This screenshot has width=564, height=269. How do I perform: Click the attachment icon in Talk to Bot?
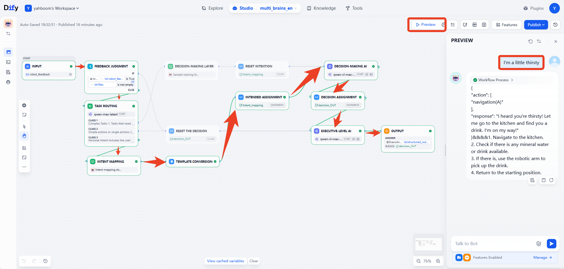click(539, 243)
